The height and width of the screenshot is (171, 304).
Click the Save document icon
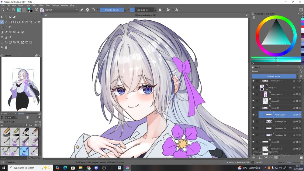[x=13, y=10]
